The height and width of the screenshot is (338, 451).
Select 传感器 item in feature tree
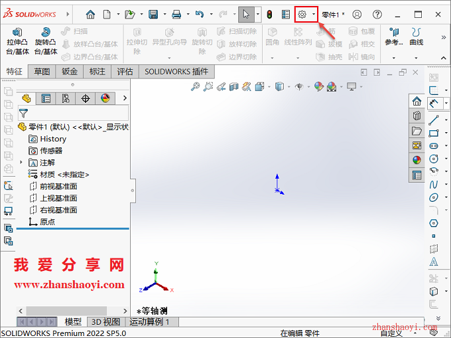click(46, 151)
